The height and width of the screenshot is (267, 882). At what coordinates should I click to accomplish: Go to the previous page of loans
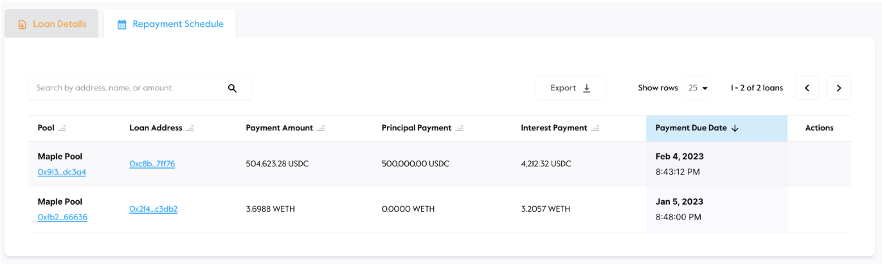(x=807, y=89)
